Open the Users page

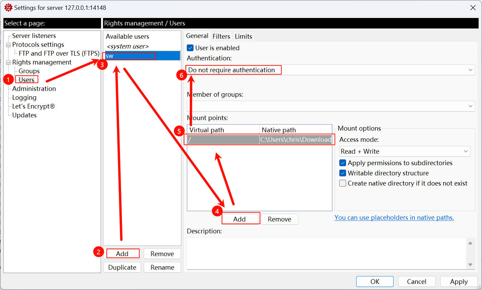(x=26, y=80)
